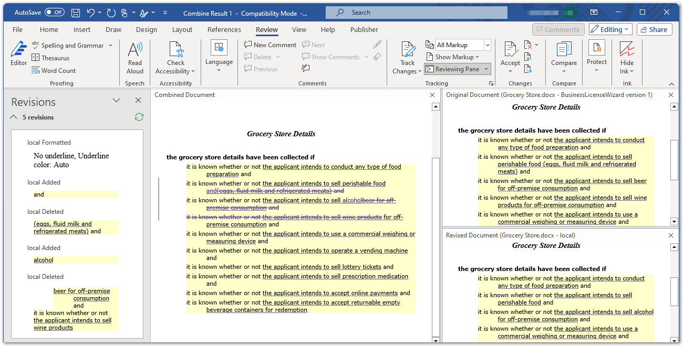Open the Language tools button
Viewport: 684px width, 347px height.
pyautogui.click(x=219, y=57)
